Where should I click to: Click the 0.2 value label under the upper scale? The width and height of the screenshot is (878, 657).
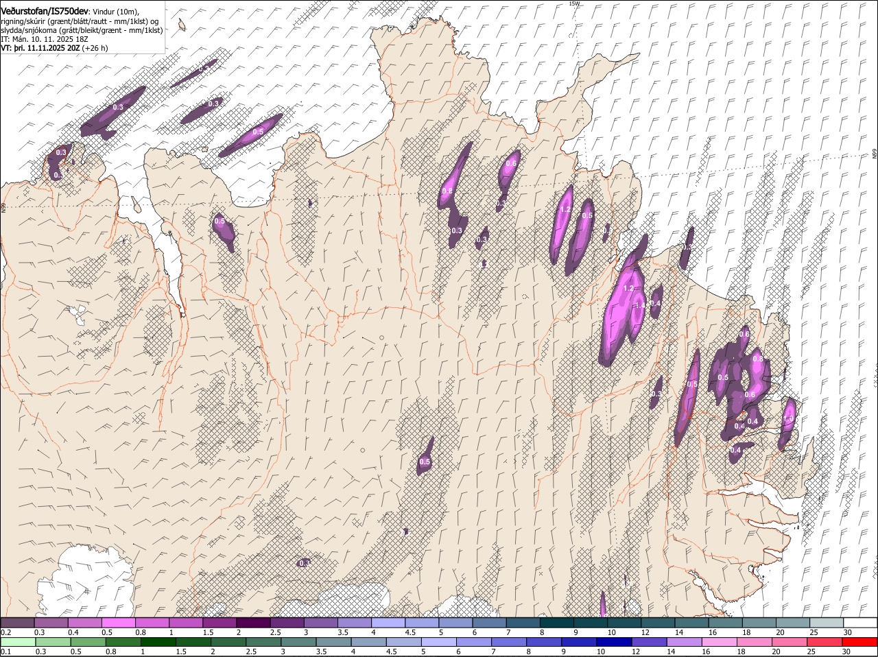click(x=5, y=632)
